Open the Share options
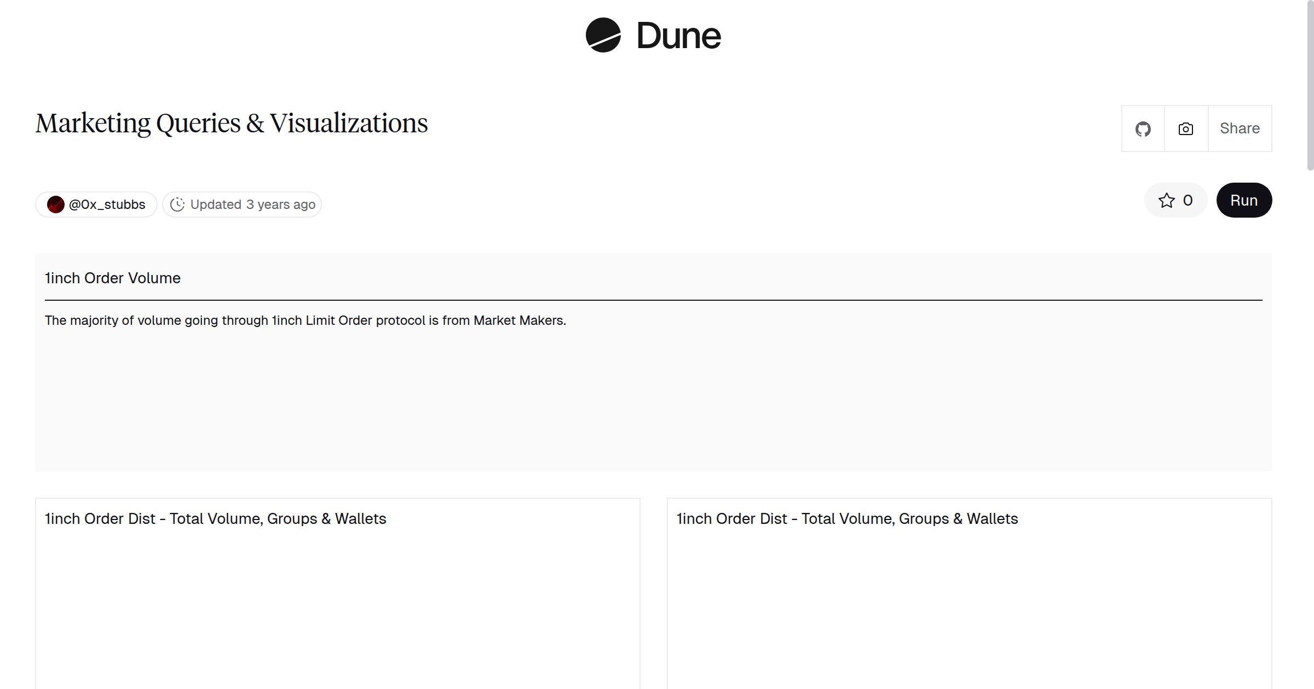 point(1240,128)
